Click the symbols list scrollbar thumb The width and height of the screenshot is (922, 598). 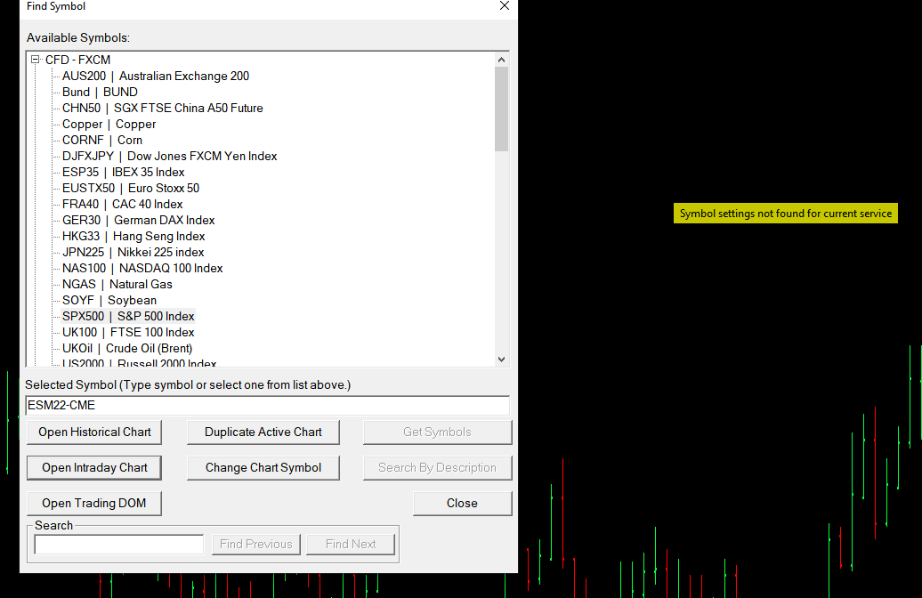(502, 109)
